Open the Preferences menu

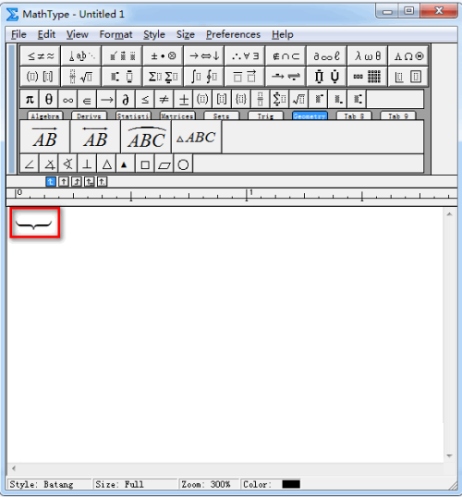coord(233,34)
